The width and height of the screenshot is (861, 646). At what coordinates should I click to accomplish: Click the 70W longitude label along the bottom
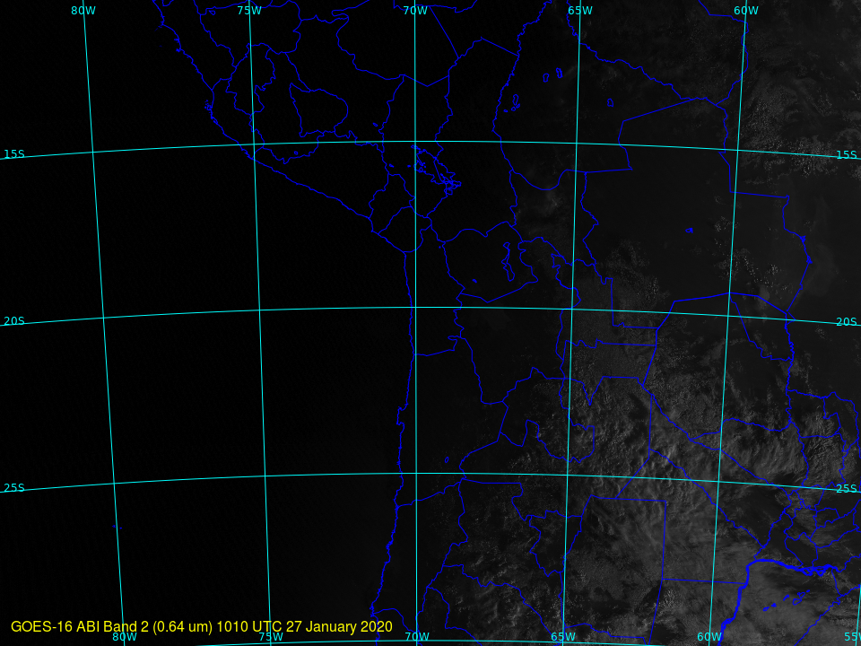(x=416, y=637)
